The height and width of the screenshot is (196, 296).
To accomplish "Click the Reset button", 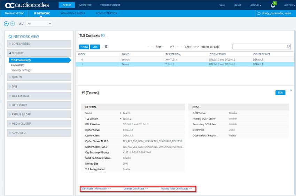I will [x=237, y=5].
